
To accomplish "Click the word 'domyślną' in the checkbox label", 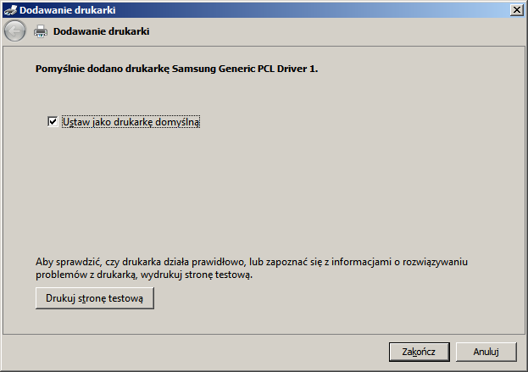I will coord(177,122).
